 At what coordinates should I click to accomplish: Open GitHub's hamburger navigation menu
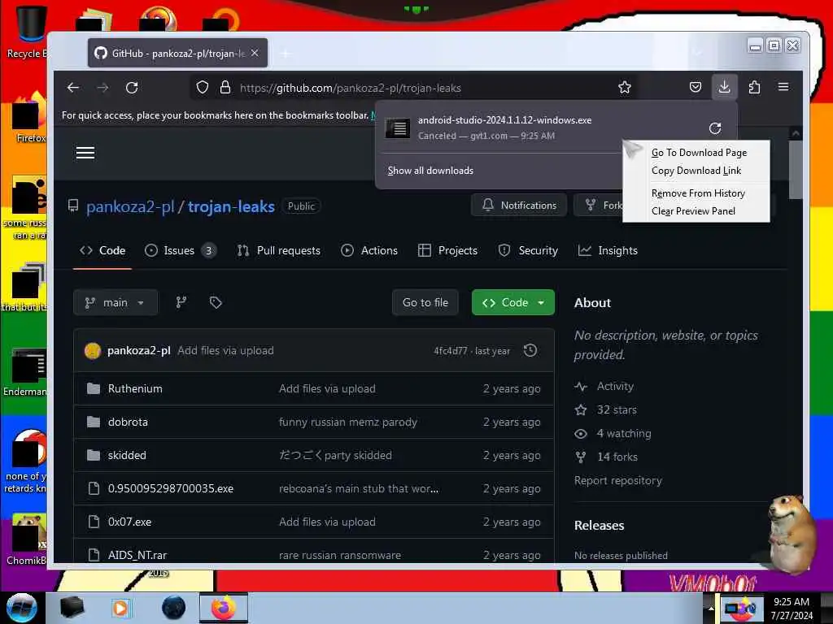pyautogui.click(x=85, y=153)
